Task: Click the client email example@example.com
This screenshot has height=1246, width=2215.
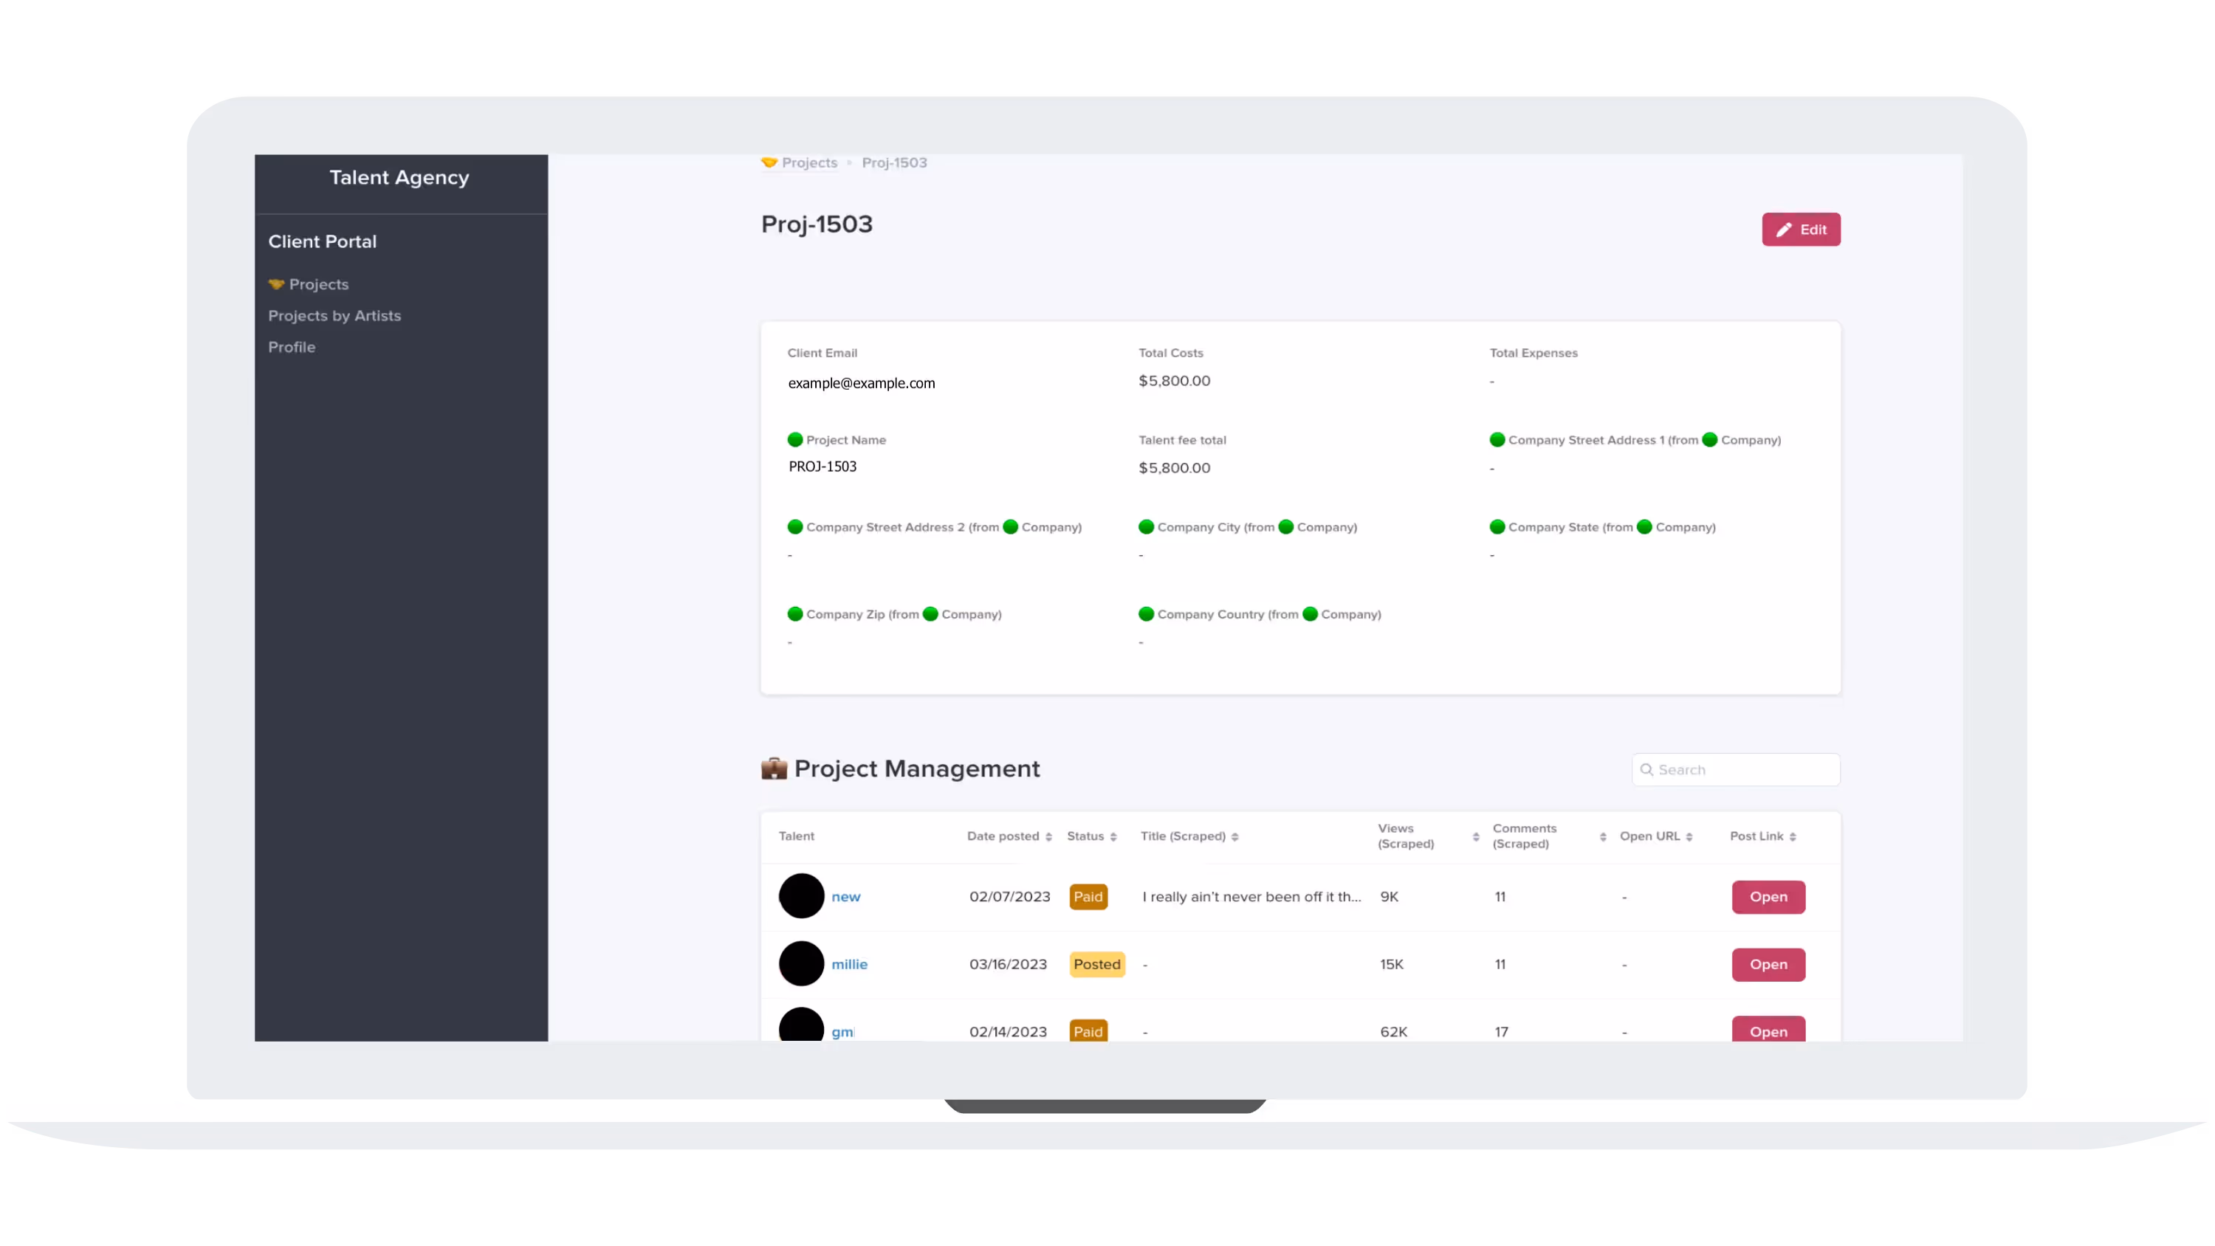Action: [861, 384]
